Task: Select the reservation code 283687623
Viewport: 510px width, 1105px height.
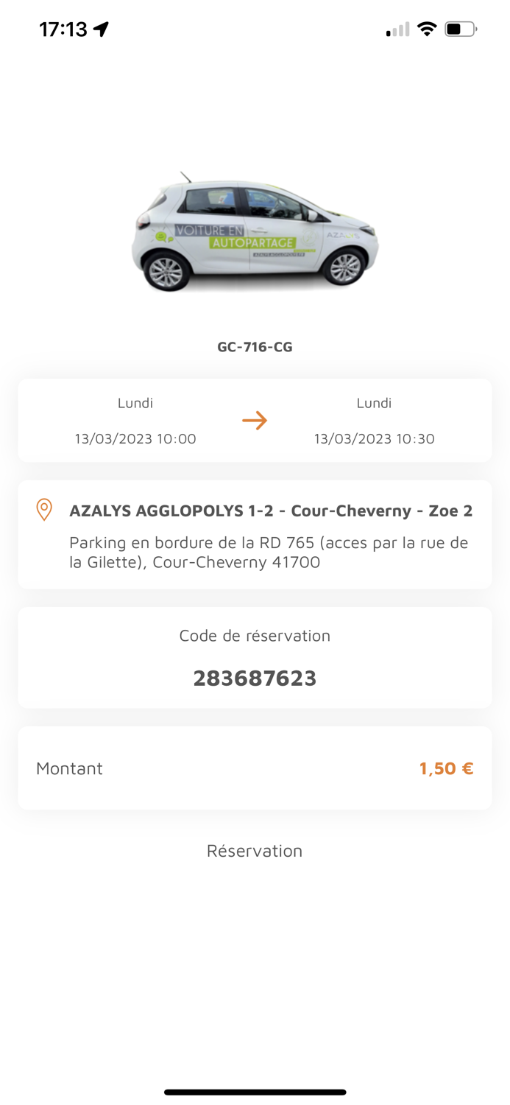Action: point(255,678)
